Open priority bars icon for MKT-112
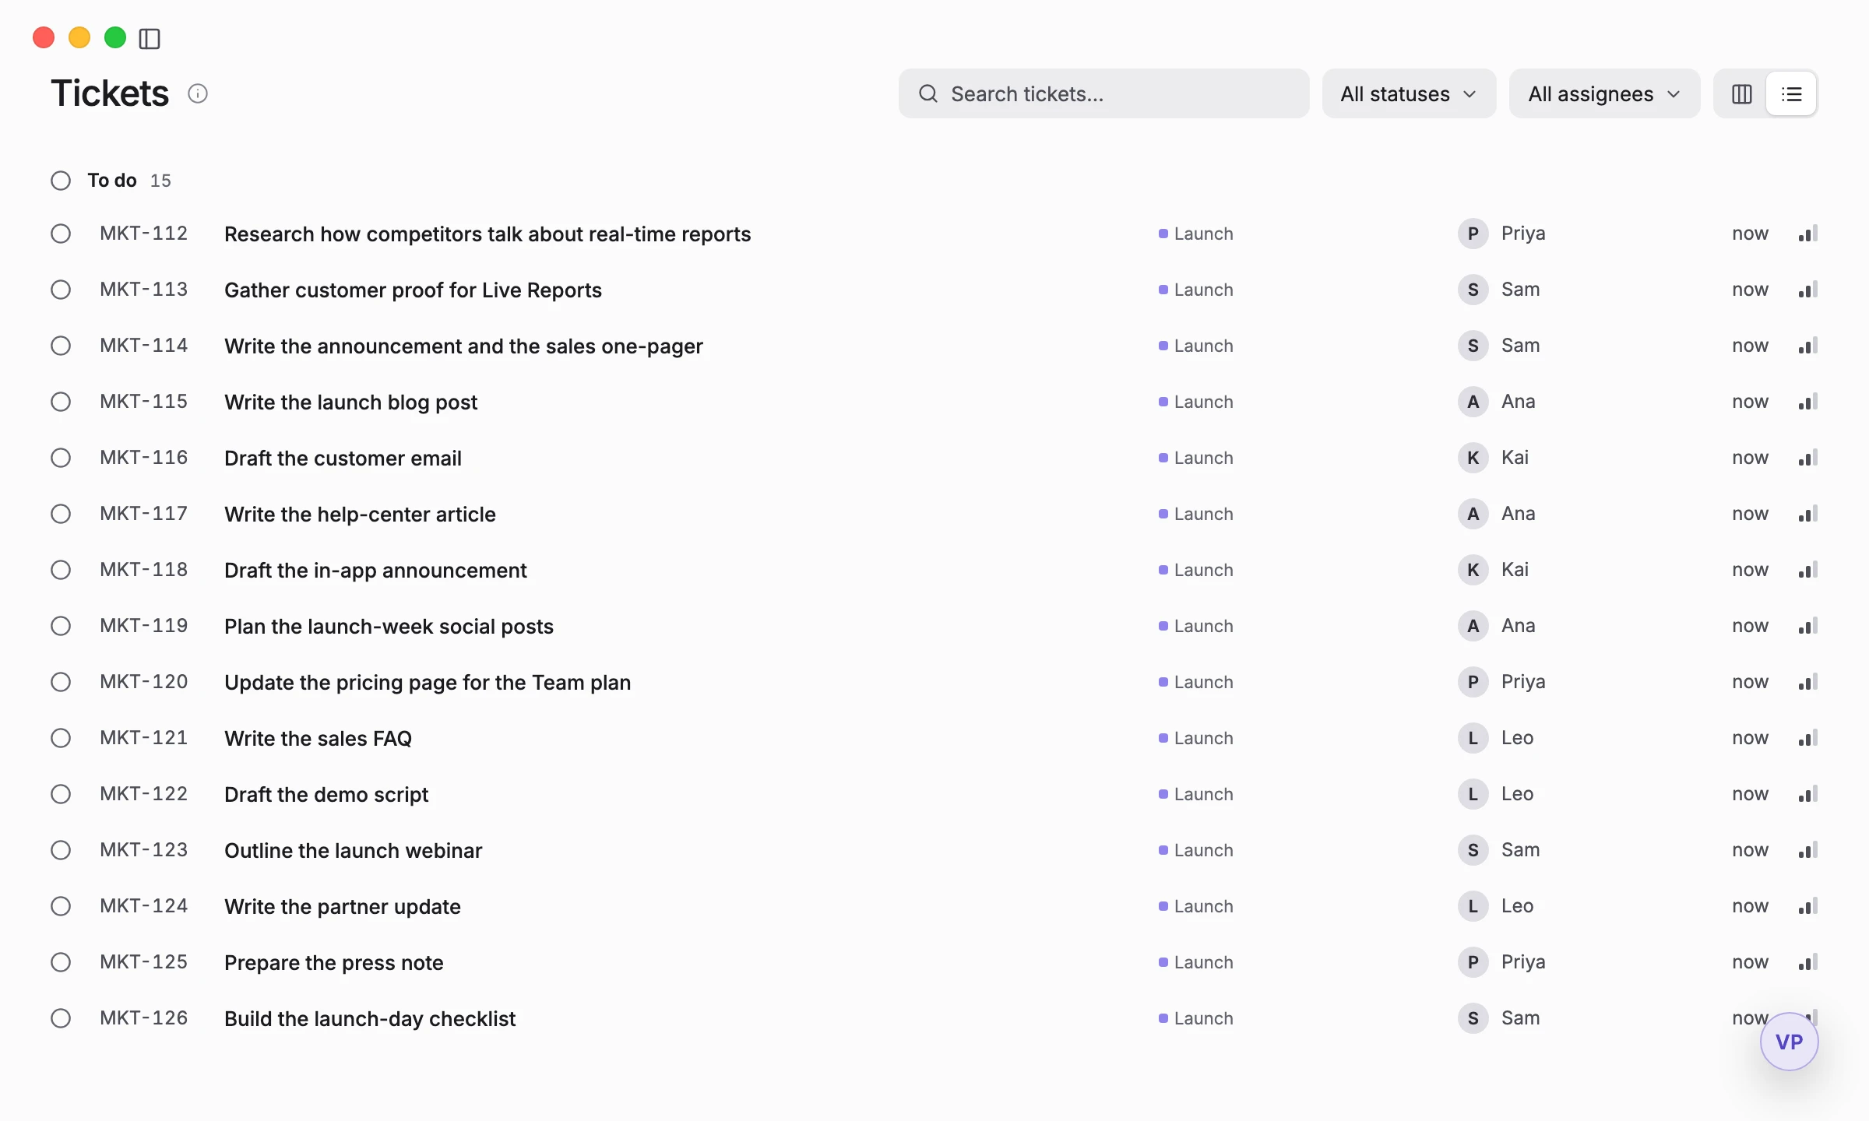This screenshot has height=1121, width=1869. (1808, 234)
